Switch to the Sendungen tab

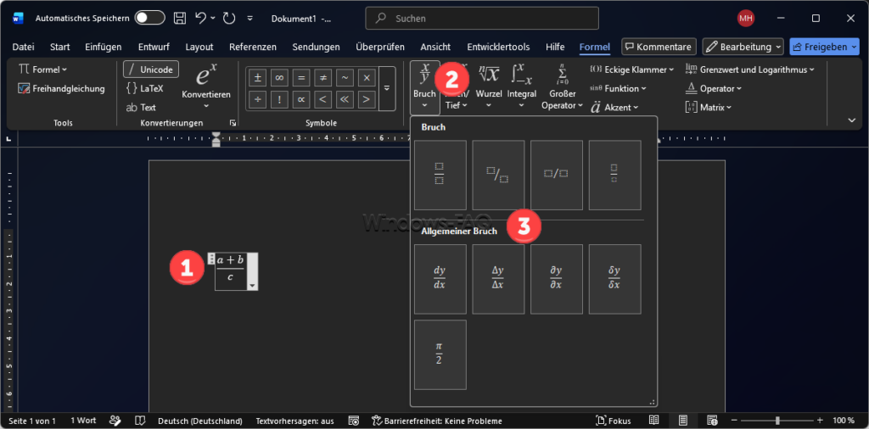pyautogui.click(x=316, y=47)
